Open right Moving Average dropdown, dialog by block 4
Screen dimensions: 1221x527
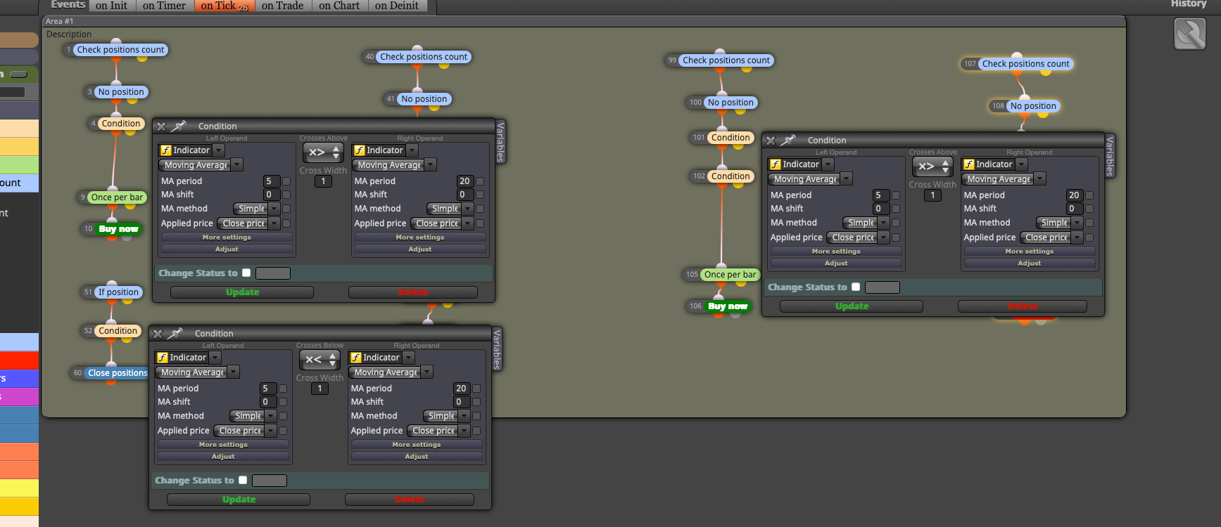pos(395,165)
